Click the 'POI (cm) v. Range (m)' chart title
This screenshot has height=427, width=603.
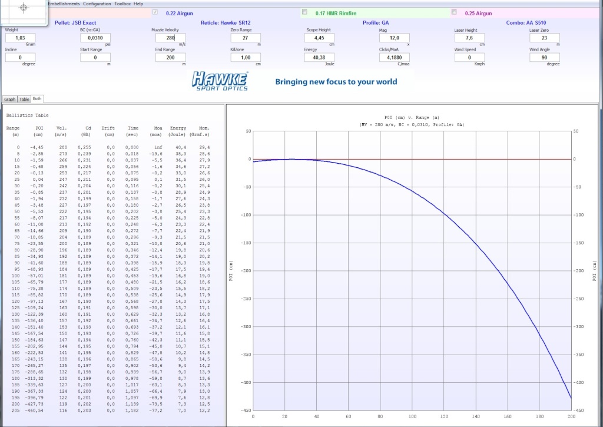click(x=412, y=118)
